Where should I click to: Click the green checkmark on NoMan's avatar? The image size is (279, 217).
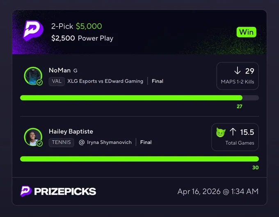point(39,82)
